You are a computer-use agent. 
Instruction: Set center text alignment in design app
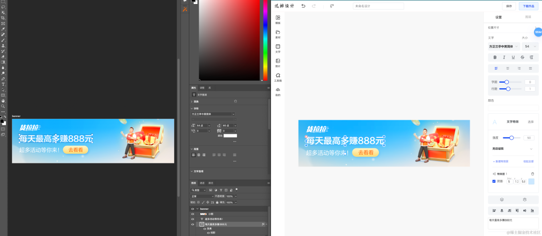[508, 68]
